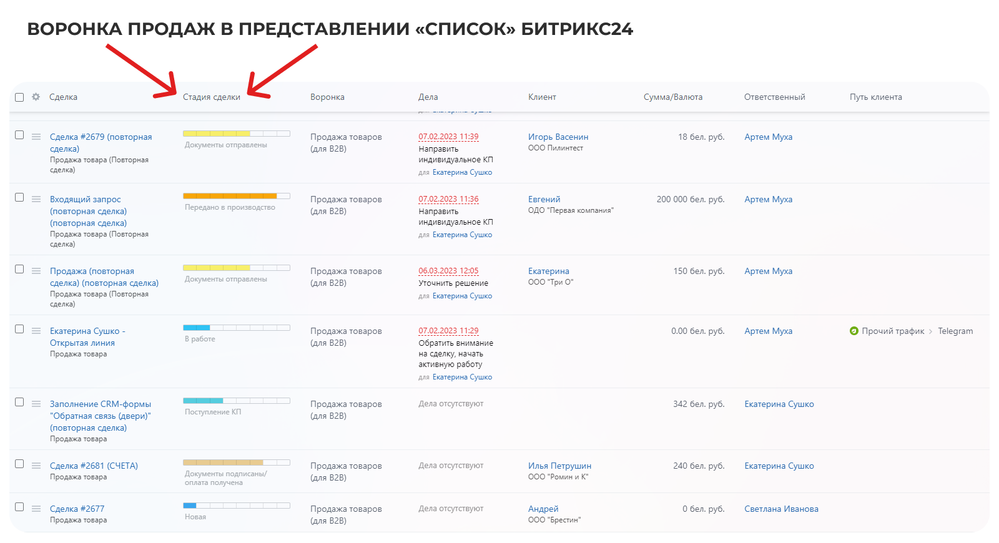999x543 pixels.
Task: Change stage bar for Сделка #2679 (Документы отправлены)
Action: pyautogui.click(x=236, y=134)
